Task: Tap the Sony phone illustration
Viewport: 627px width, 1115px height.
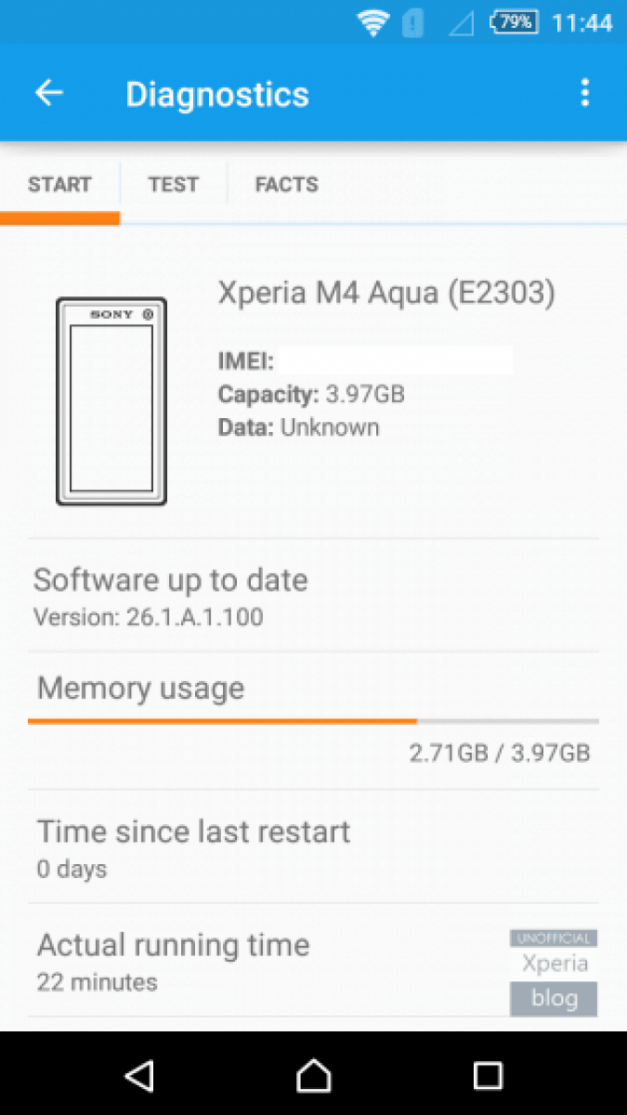Action: 111,401
